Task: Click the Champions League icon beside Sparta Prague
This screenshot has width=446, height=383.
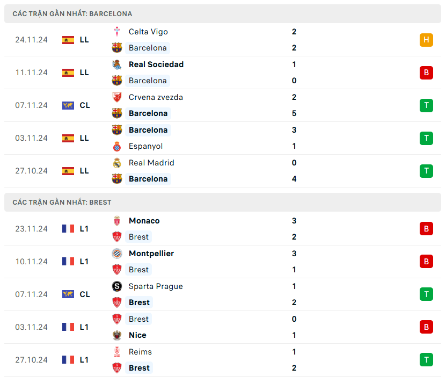Action: click(x=68, y=294)
